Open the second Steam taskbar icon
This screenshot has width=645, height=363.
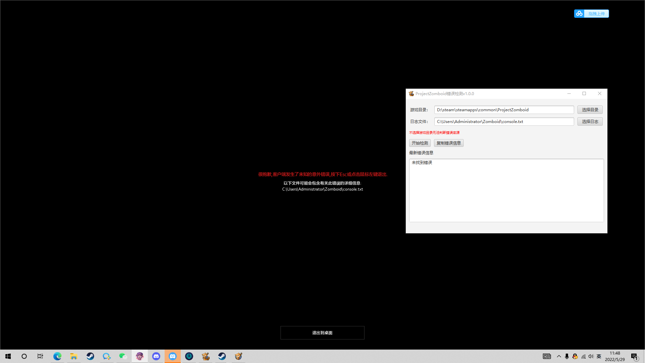(222, 356)
